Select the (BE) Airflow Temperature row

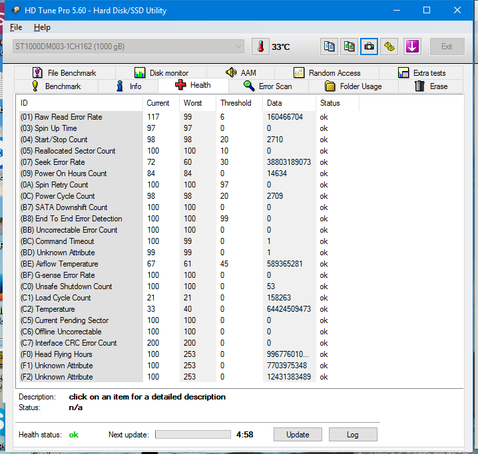(x=189, y=263)
